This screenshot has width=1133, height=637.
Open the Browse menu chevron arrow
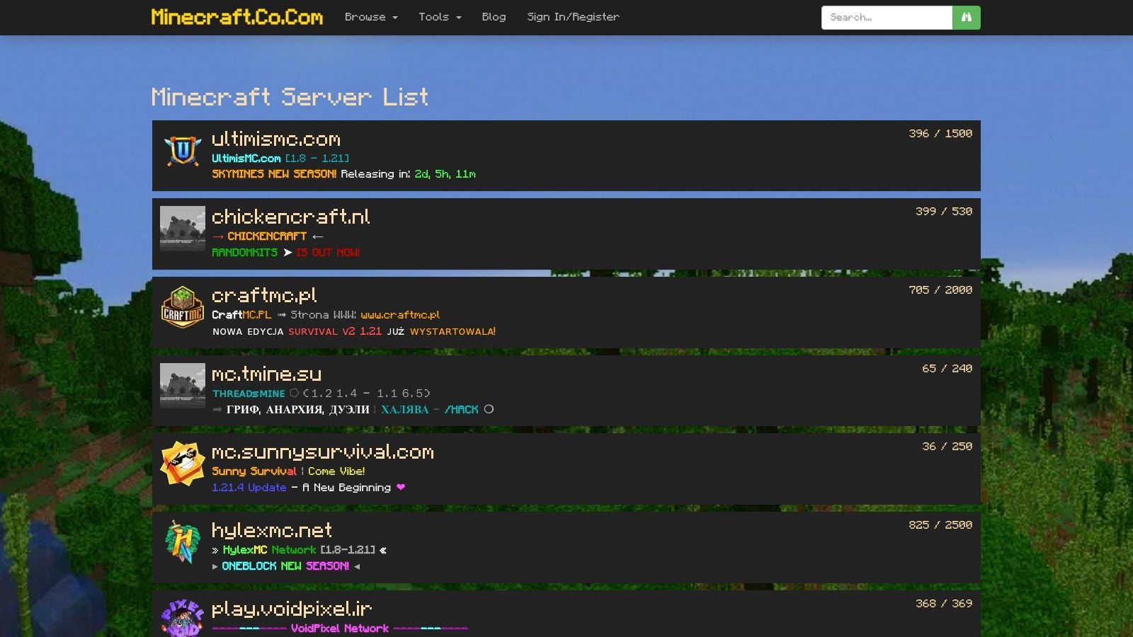coord(394,18)
